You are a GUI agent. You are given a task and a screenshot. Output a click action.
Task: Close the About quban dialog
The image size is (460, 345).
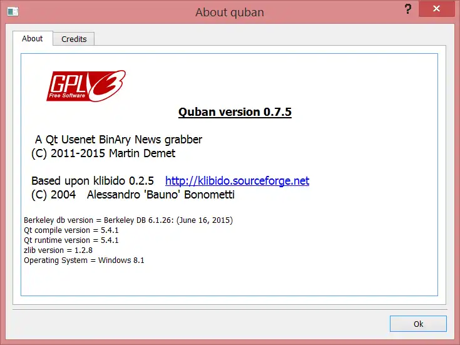[436, 9]
